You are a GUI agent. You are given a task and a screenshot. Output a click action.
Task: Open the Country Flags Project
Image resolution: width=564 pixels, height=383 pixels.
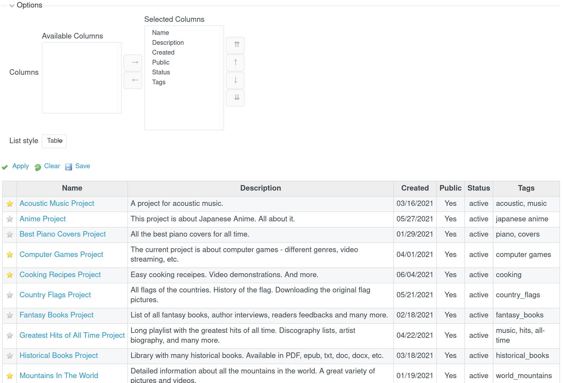pyautogui.click(x=55, y=295)
